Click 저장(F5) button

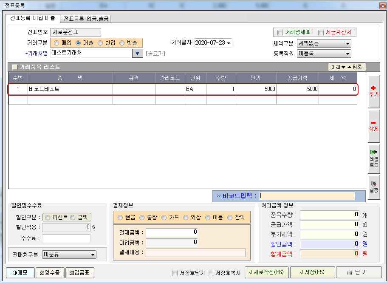313,272
